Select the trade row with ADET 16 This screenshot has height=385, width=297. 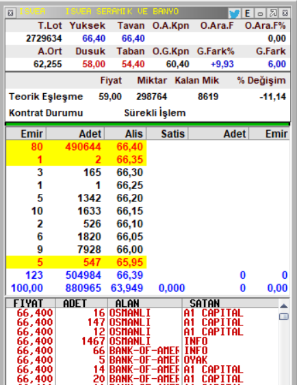pos(142,313)
